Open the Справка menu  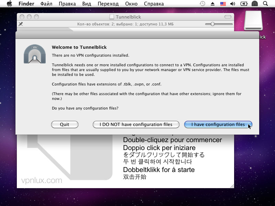154,4
